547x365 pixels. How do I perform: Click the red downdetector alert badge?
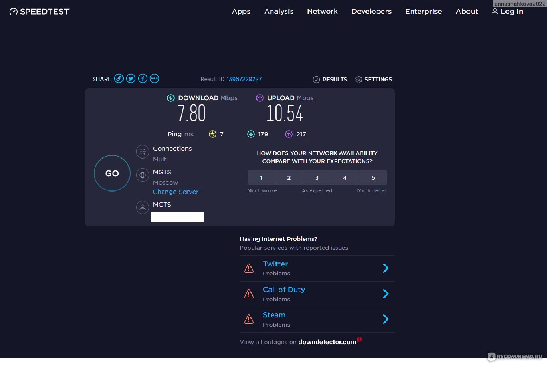tap(359, 339)
